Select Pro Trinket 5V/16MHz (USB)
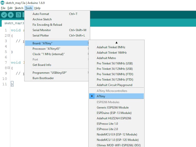Image resolution: width=196 pixels, height=147 pixels. tap(117, 63)
